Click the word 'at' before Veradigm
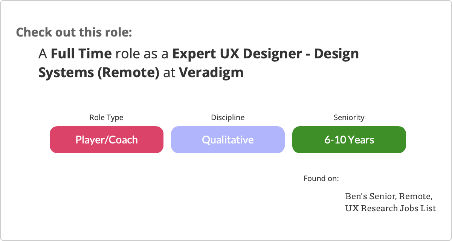Viewport: 452px width, 241px height. (169, 72)
